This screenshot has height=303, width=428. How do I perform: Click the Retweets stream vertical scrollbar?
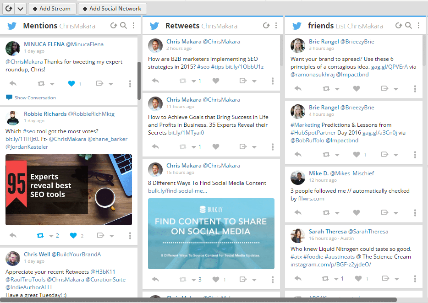click(281, 50)
